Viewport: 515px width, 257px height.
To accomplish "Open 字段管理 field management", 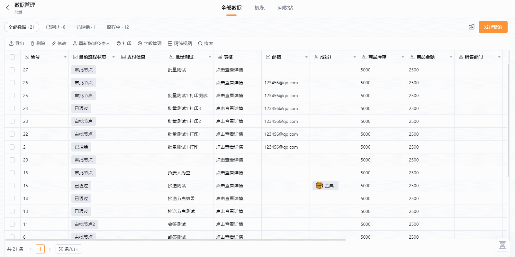I will click(149, 43).
